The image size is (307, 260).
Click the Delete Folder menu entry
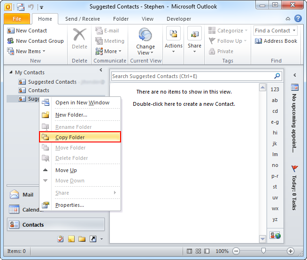coord(80,158)
